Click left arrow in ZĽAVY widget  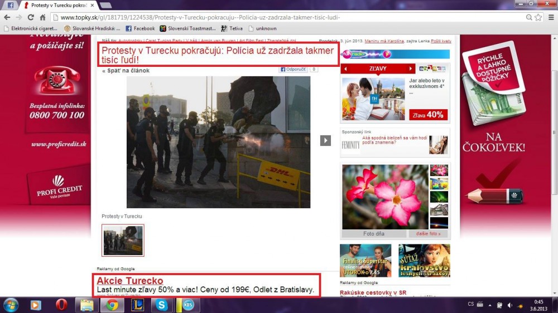(x=345, y=69)
